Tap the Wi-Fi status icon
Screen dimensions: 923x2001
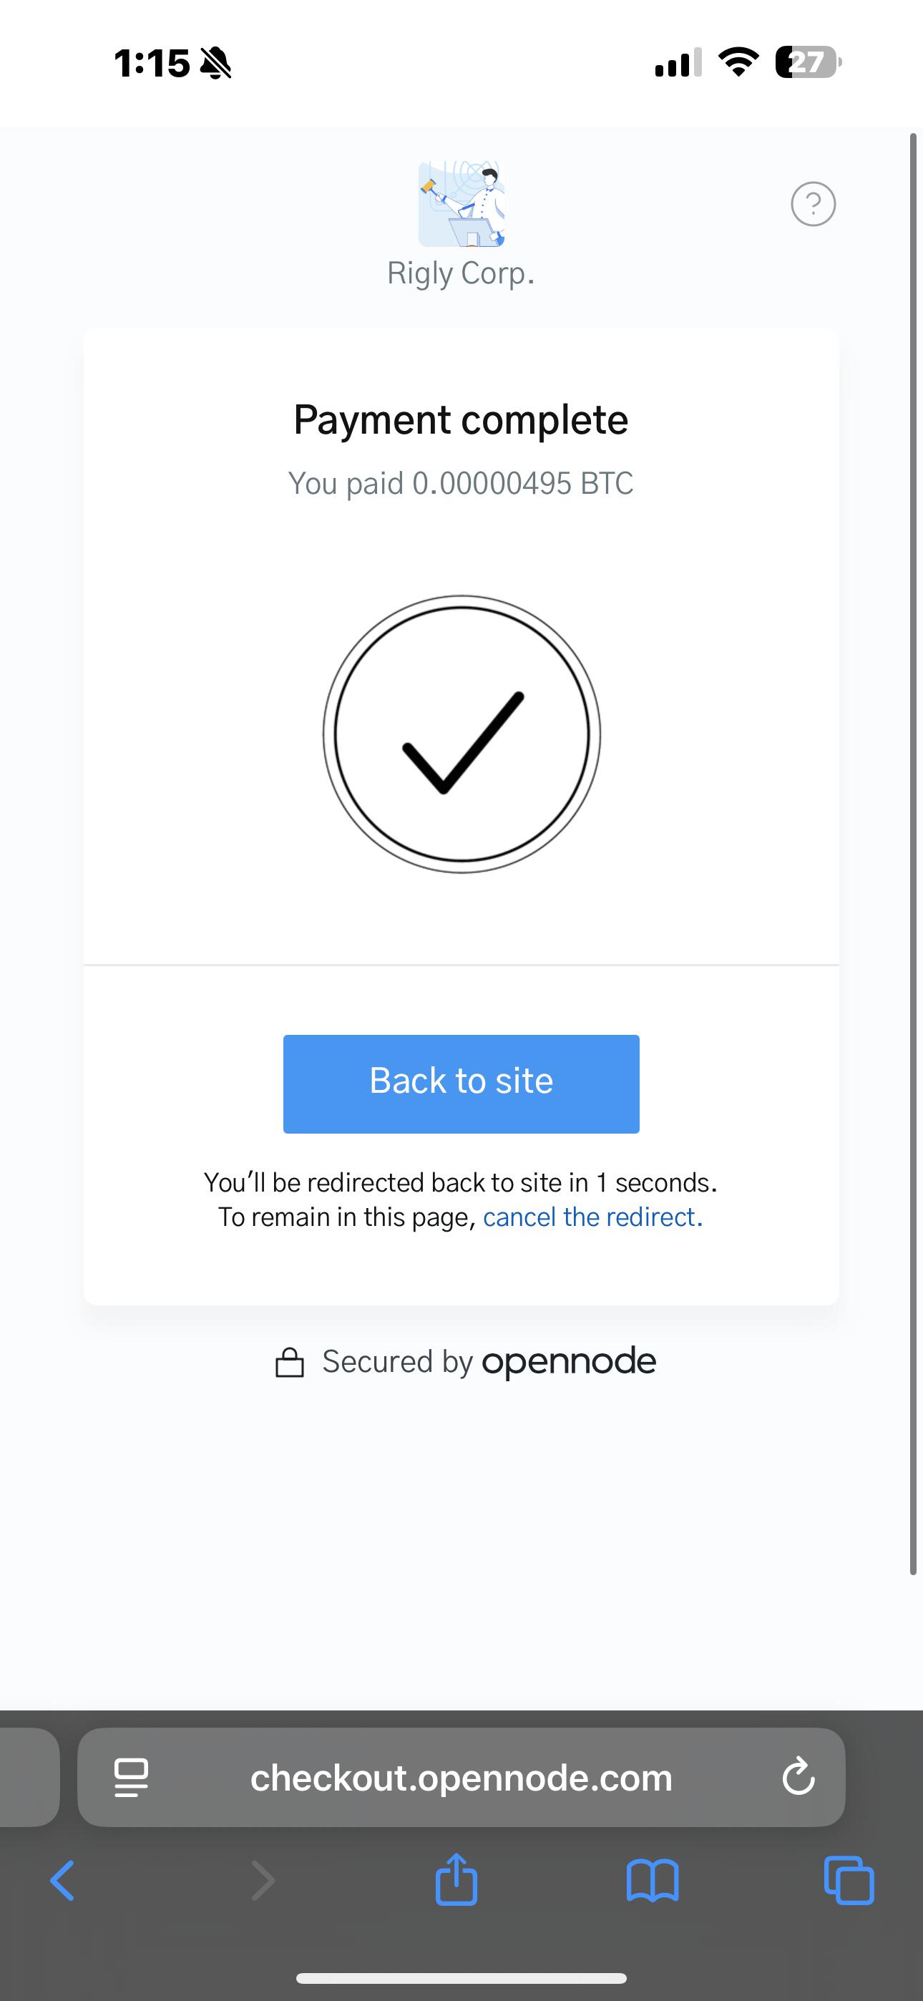[x=739, y=62]
